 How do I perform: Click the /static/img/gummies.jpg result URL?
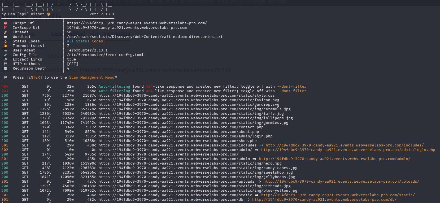(x=193, y=123)
